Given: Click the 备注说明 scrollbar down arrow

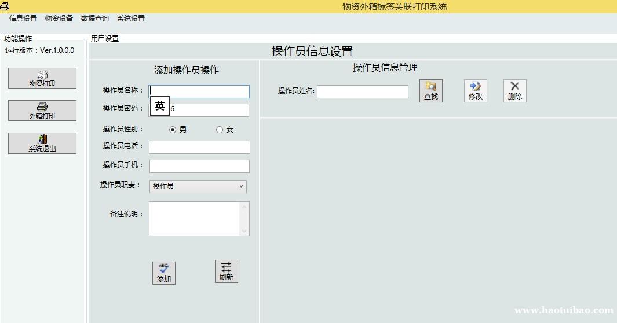Looking at the screenshot, I should tap(244, 231).
